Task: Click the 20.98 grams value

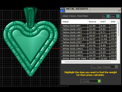Action: (92, 42)
